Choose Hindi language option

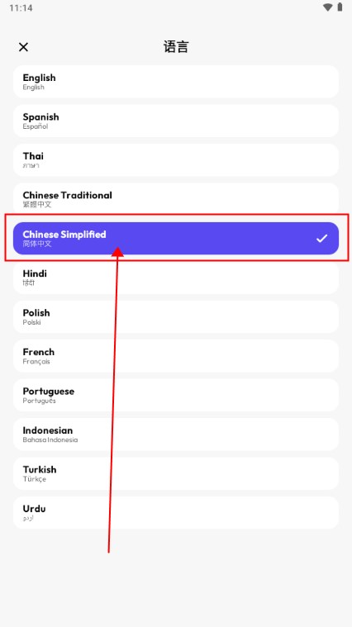[176, 278]
